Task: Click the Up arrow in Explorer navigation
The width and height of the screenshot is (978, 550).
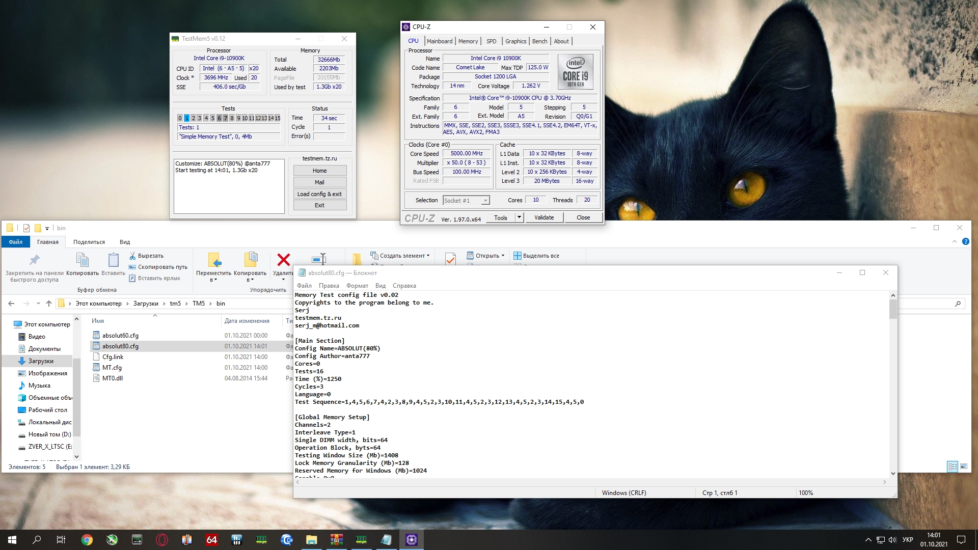Action: click(49, 304)
